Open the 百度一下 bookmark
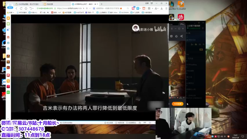247x139 pixels. click(90, 12)
